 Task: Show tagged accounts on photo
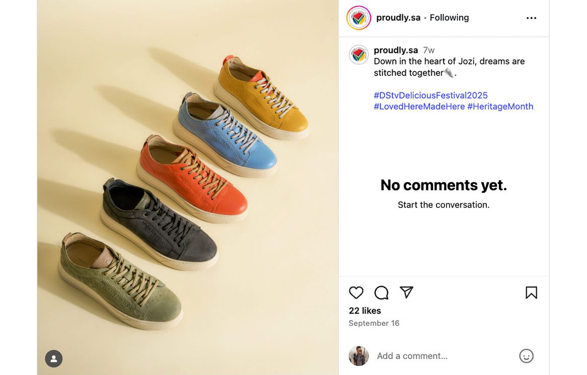[x=54, y=359]
